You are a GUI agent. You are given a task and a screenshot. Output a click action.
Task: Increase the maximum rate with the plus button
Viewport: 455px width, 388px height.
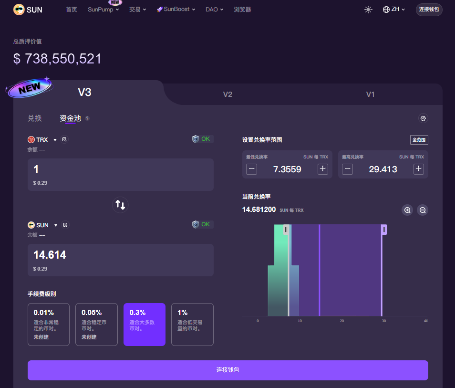[418, 169]
